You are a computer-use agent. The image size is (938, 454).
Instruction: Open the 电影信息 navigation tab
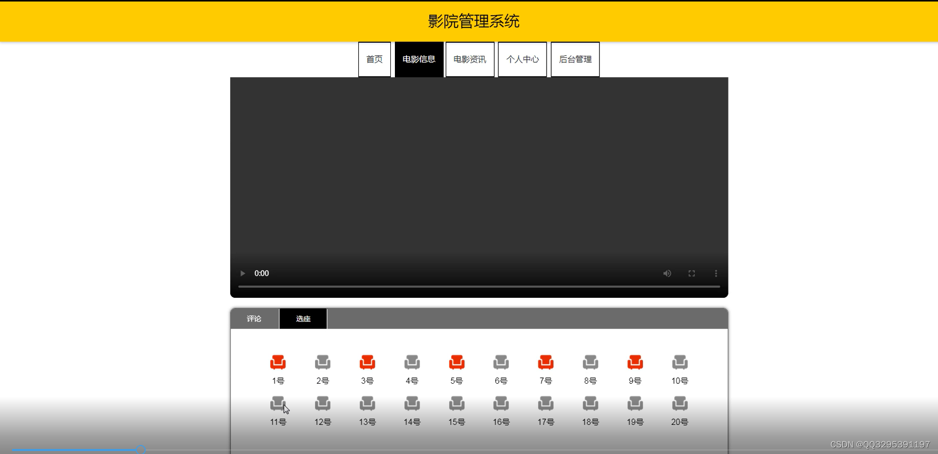[x=419, y=59]
